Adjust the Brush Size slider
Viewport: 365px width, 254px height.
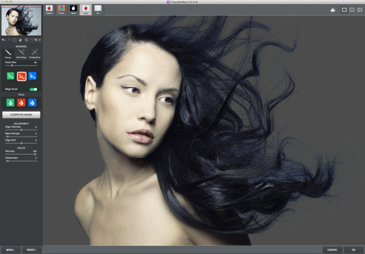21,65
